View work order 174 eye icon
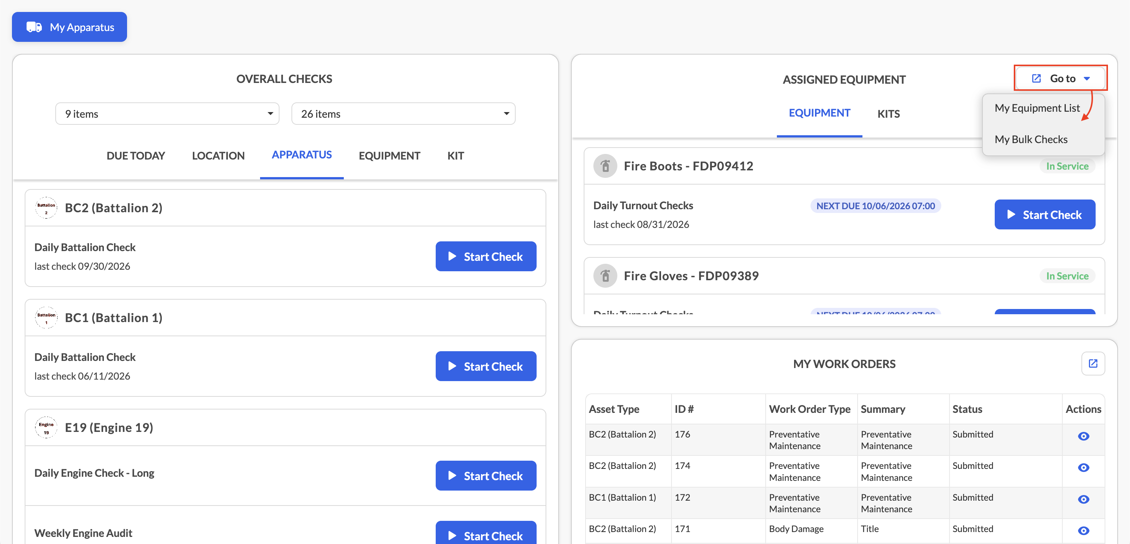 [x=1083, y=468]
